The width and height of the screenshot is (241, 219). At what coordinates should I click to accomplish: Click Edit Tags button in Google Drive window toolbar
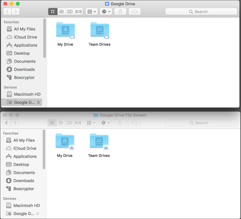pyautogui.click(x=135, y=12)
